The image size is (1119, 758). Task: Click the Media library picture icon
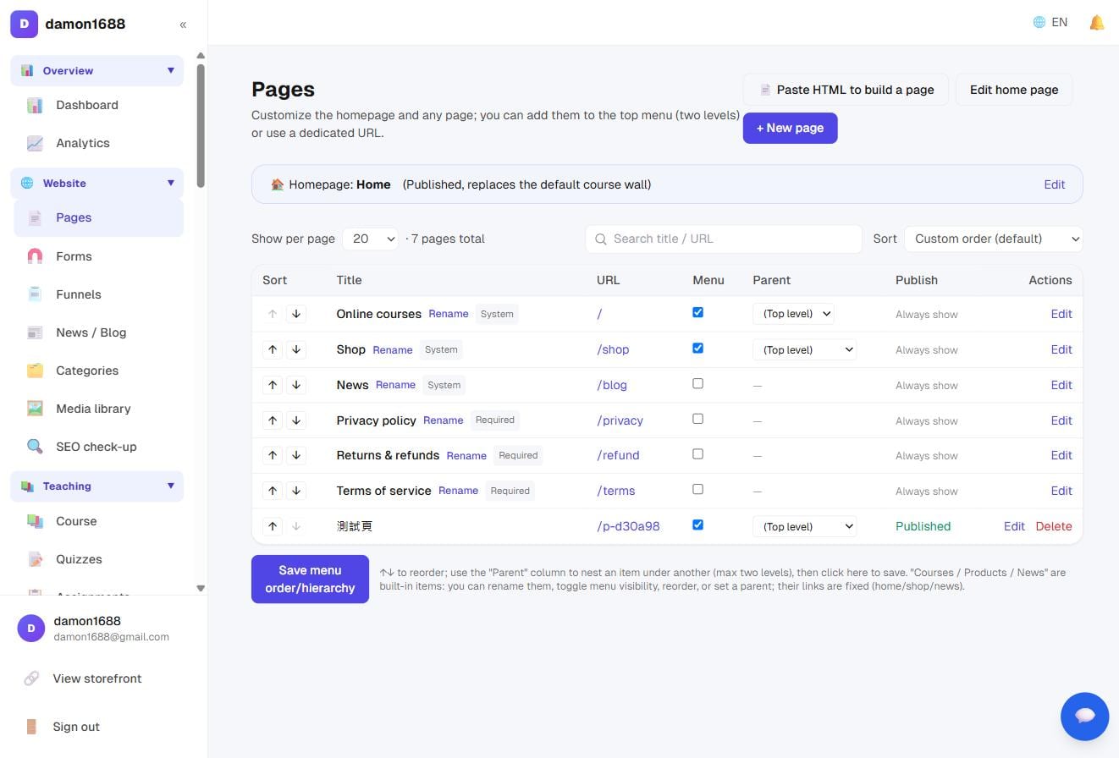click(35, 409)
